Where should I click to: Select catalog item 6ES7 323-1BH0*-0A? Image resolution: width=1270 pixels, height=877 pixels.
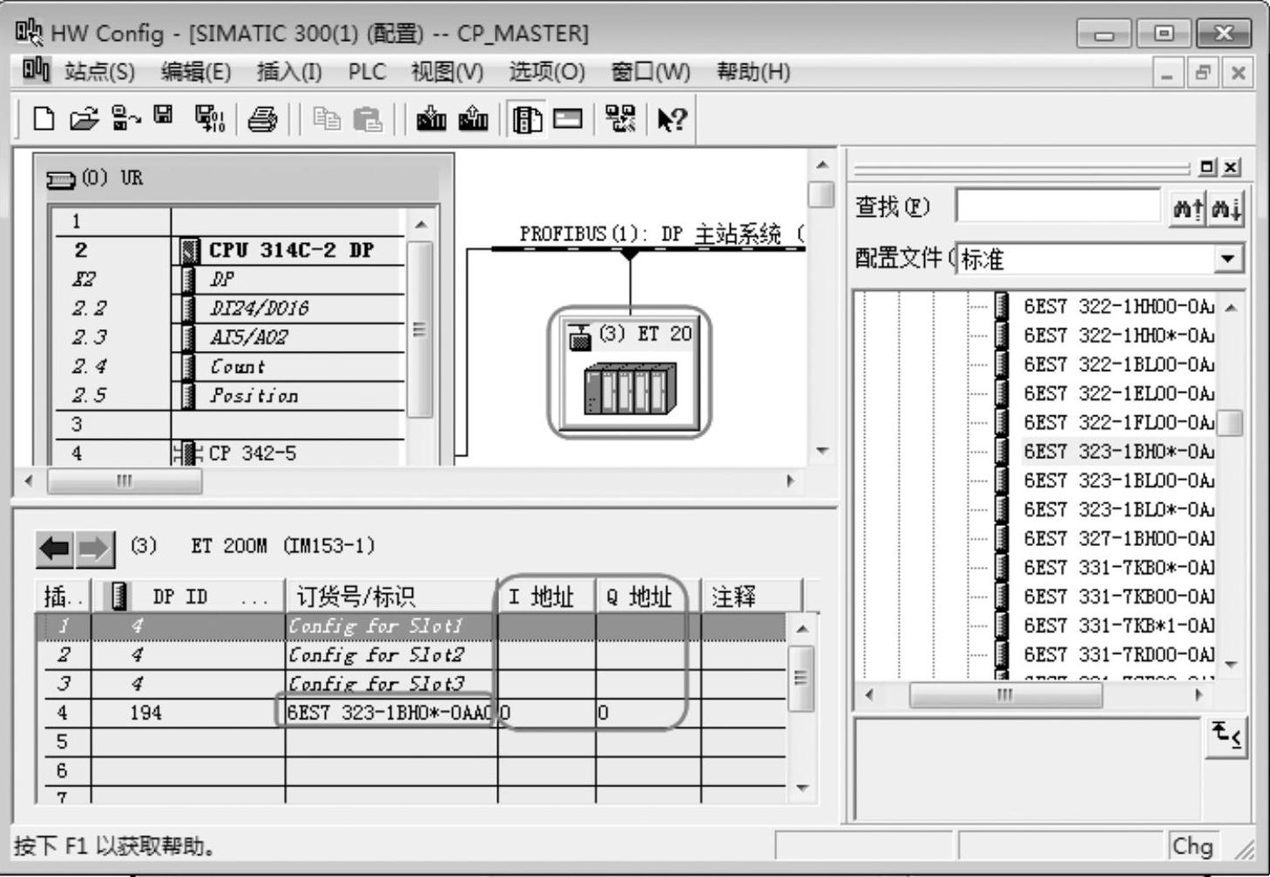1118,452
